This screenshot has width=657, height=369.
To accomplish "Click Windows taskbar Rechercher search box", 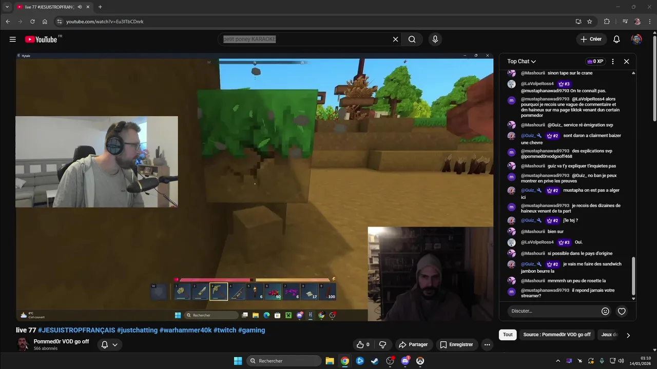I will point(284,361).
